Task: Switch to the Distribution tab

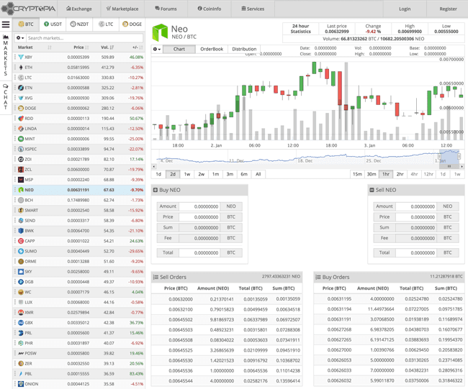Action: coord(244,49)
